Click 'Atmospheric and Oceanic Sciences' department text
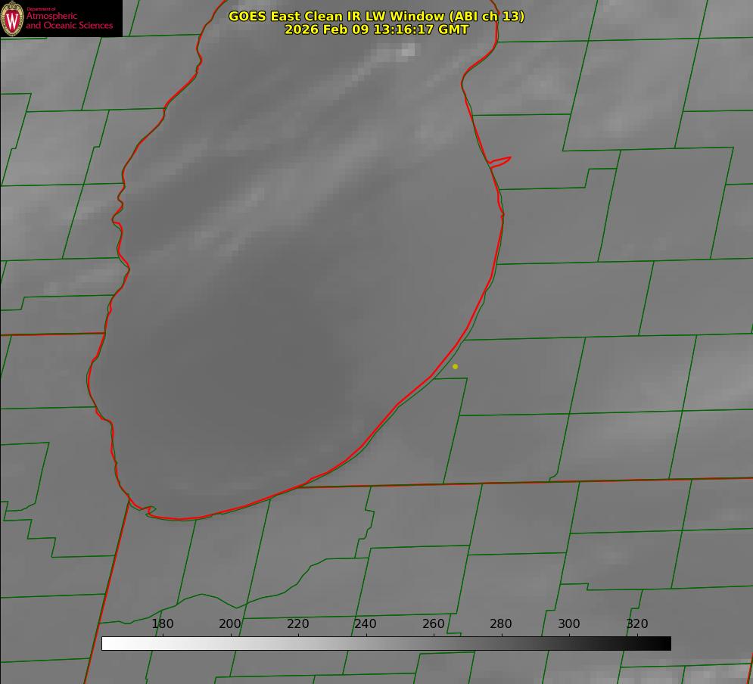Image resolution: width=753 pixels, height=684 pixels. (x=69, y=20)
